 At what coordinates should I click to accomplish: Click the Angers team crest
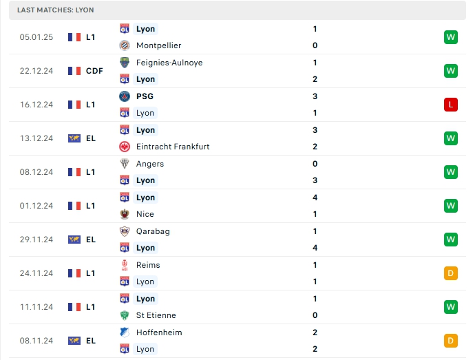[x=125, y=164]
